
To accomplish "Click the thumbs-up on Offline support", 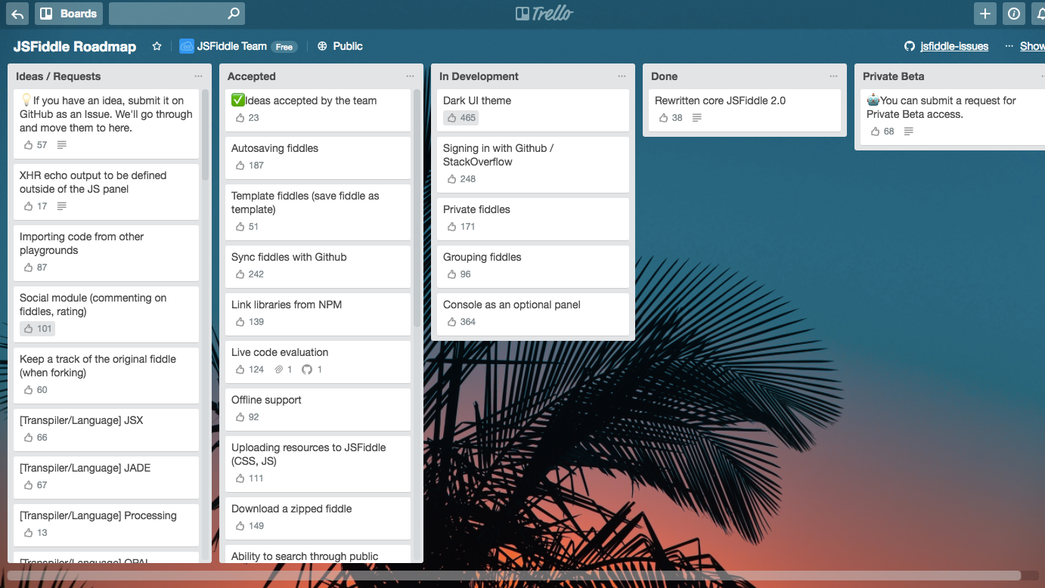I will pyautogui.click(x=240, y=417).
